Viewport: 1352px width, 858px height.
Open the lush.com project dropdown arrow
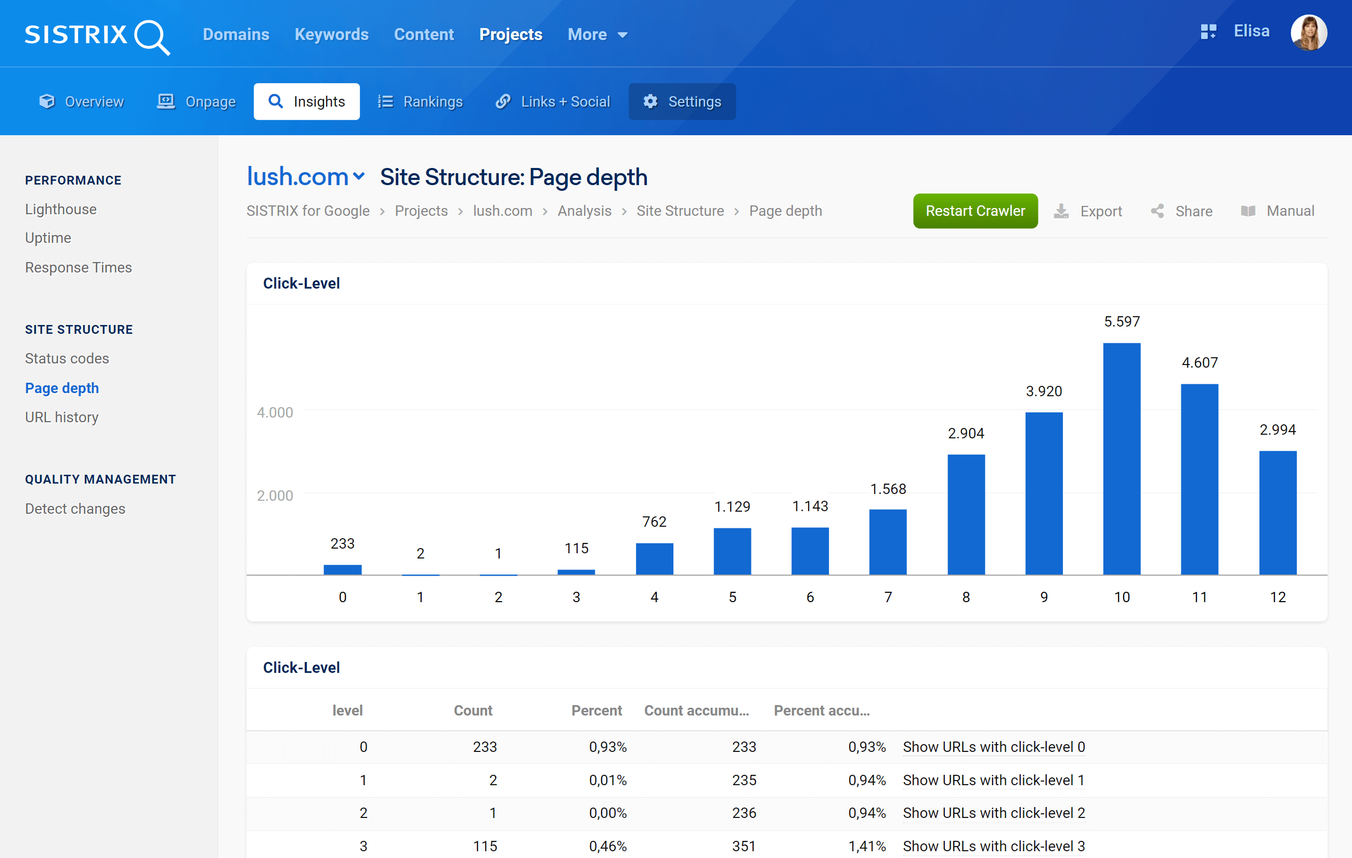(x=359, y=176)
